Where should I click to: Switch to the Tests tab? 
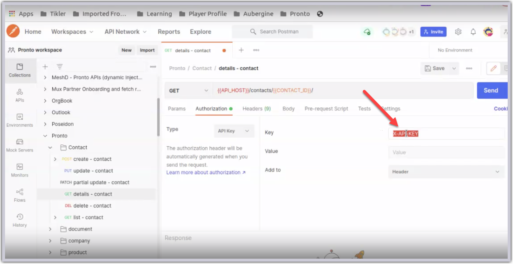coord(364,109)
